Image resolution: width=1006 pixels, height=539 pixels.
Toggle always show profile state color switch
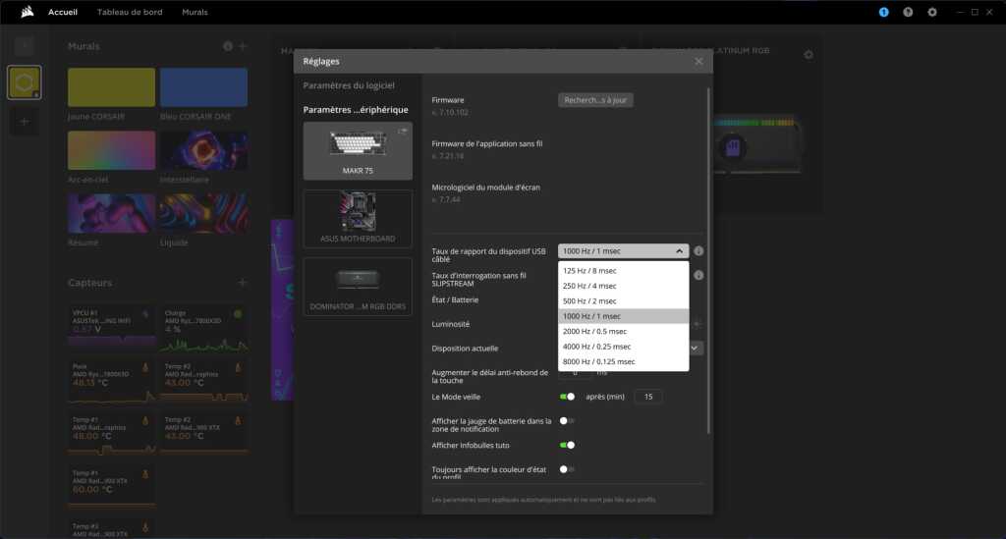[567, 469]
